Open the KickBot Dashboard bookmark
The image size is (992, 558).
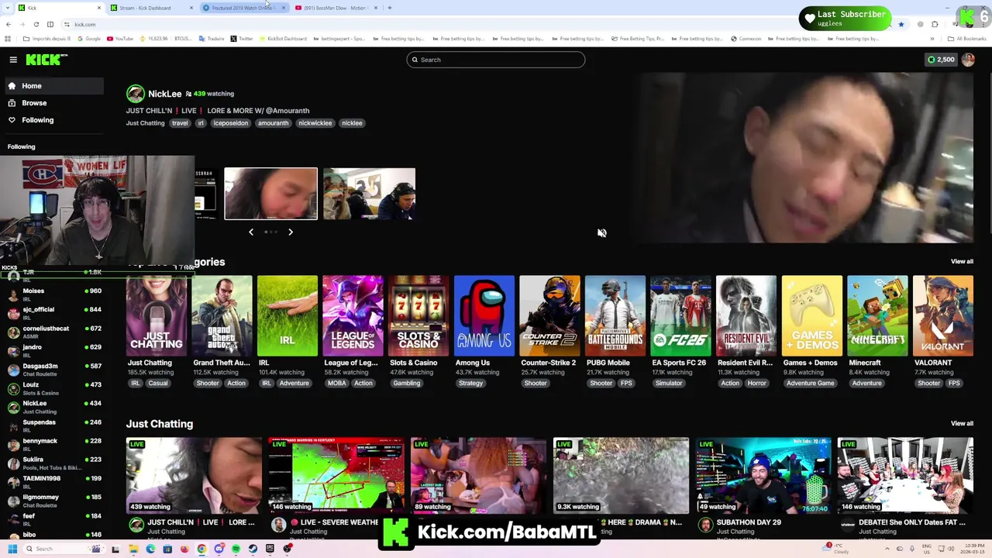(x=283, y=39)
